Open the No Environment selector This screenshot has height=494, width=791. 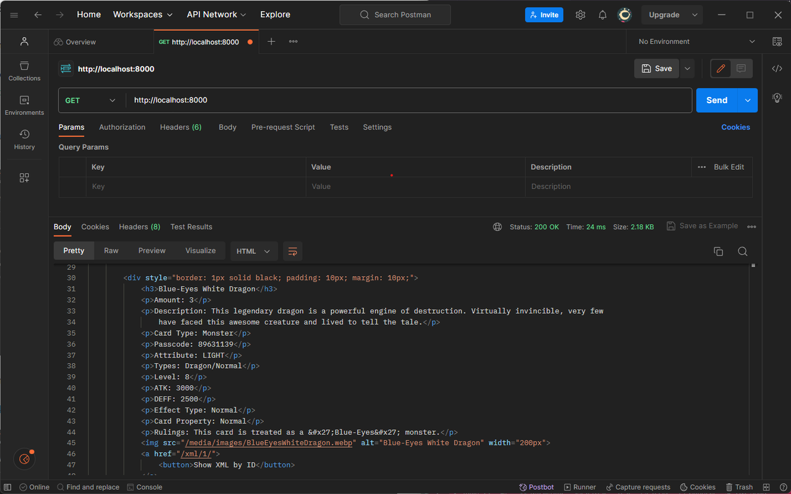coord(696,41)
